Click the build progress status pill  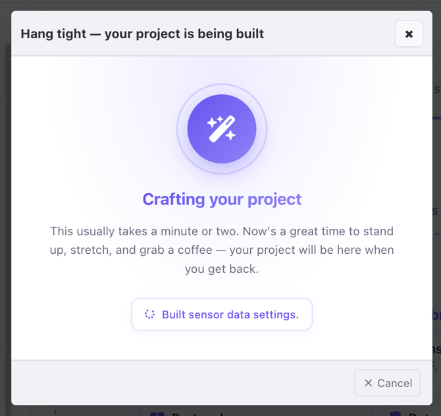click(222, 314)
